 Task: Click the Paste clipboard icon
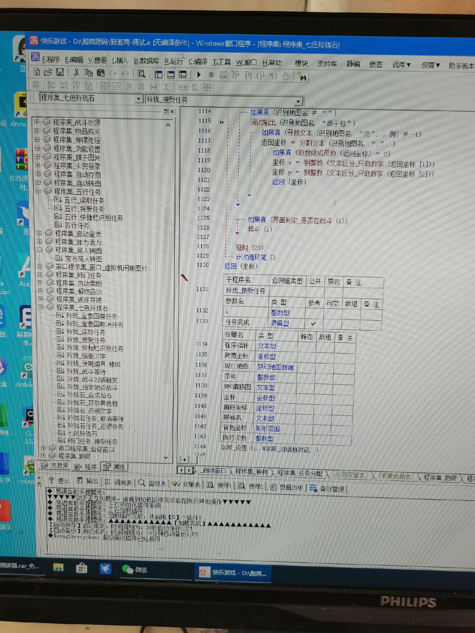pyautogui.click(x=101, y=73)
